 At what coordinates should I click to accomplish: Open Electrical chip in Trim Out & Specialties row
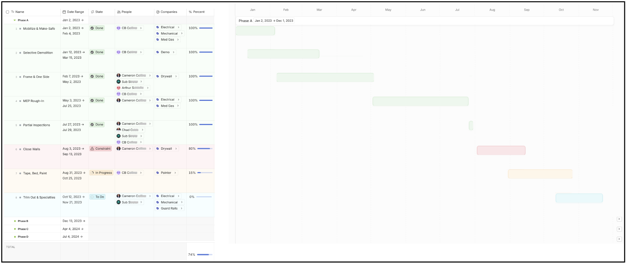tap(168, 196)
